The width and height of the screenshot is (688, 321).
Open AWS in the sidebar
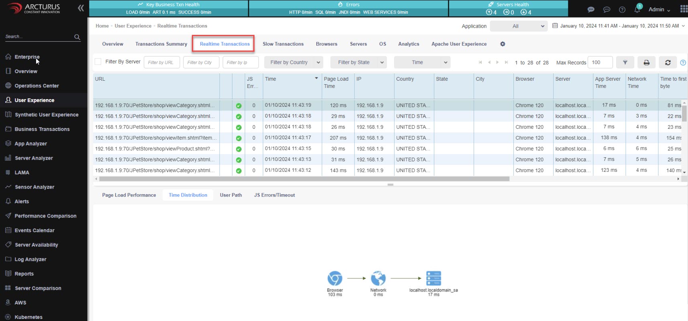click(20, 303)
